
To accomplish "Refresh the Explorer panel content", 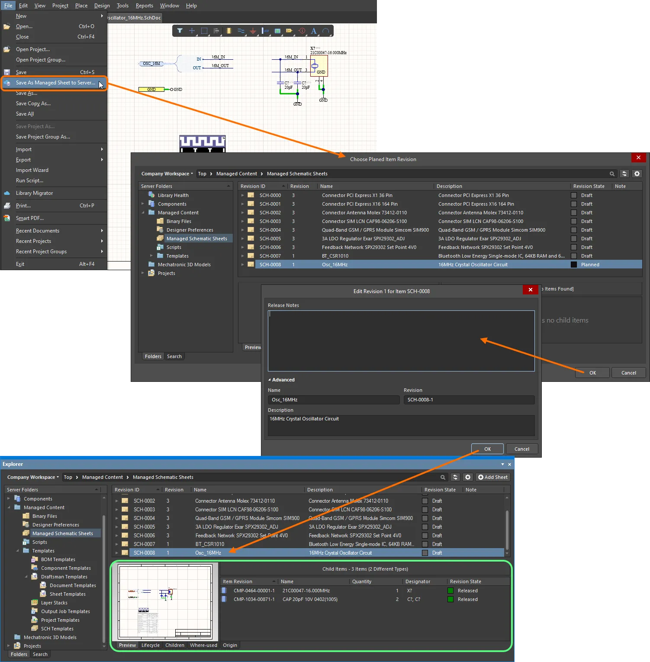I will tap(455, 477).
